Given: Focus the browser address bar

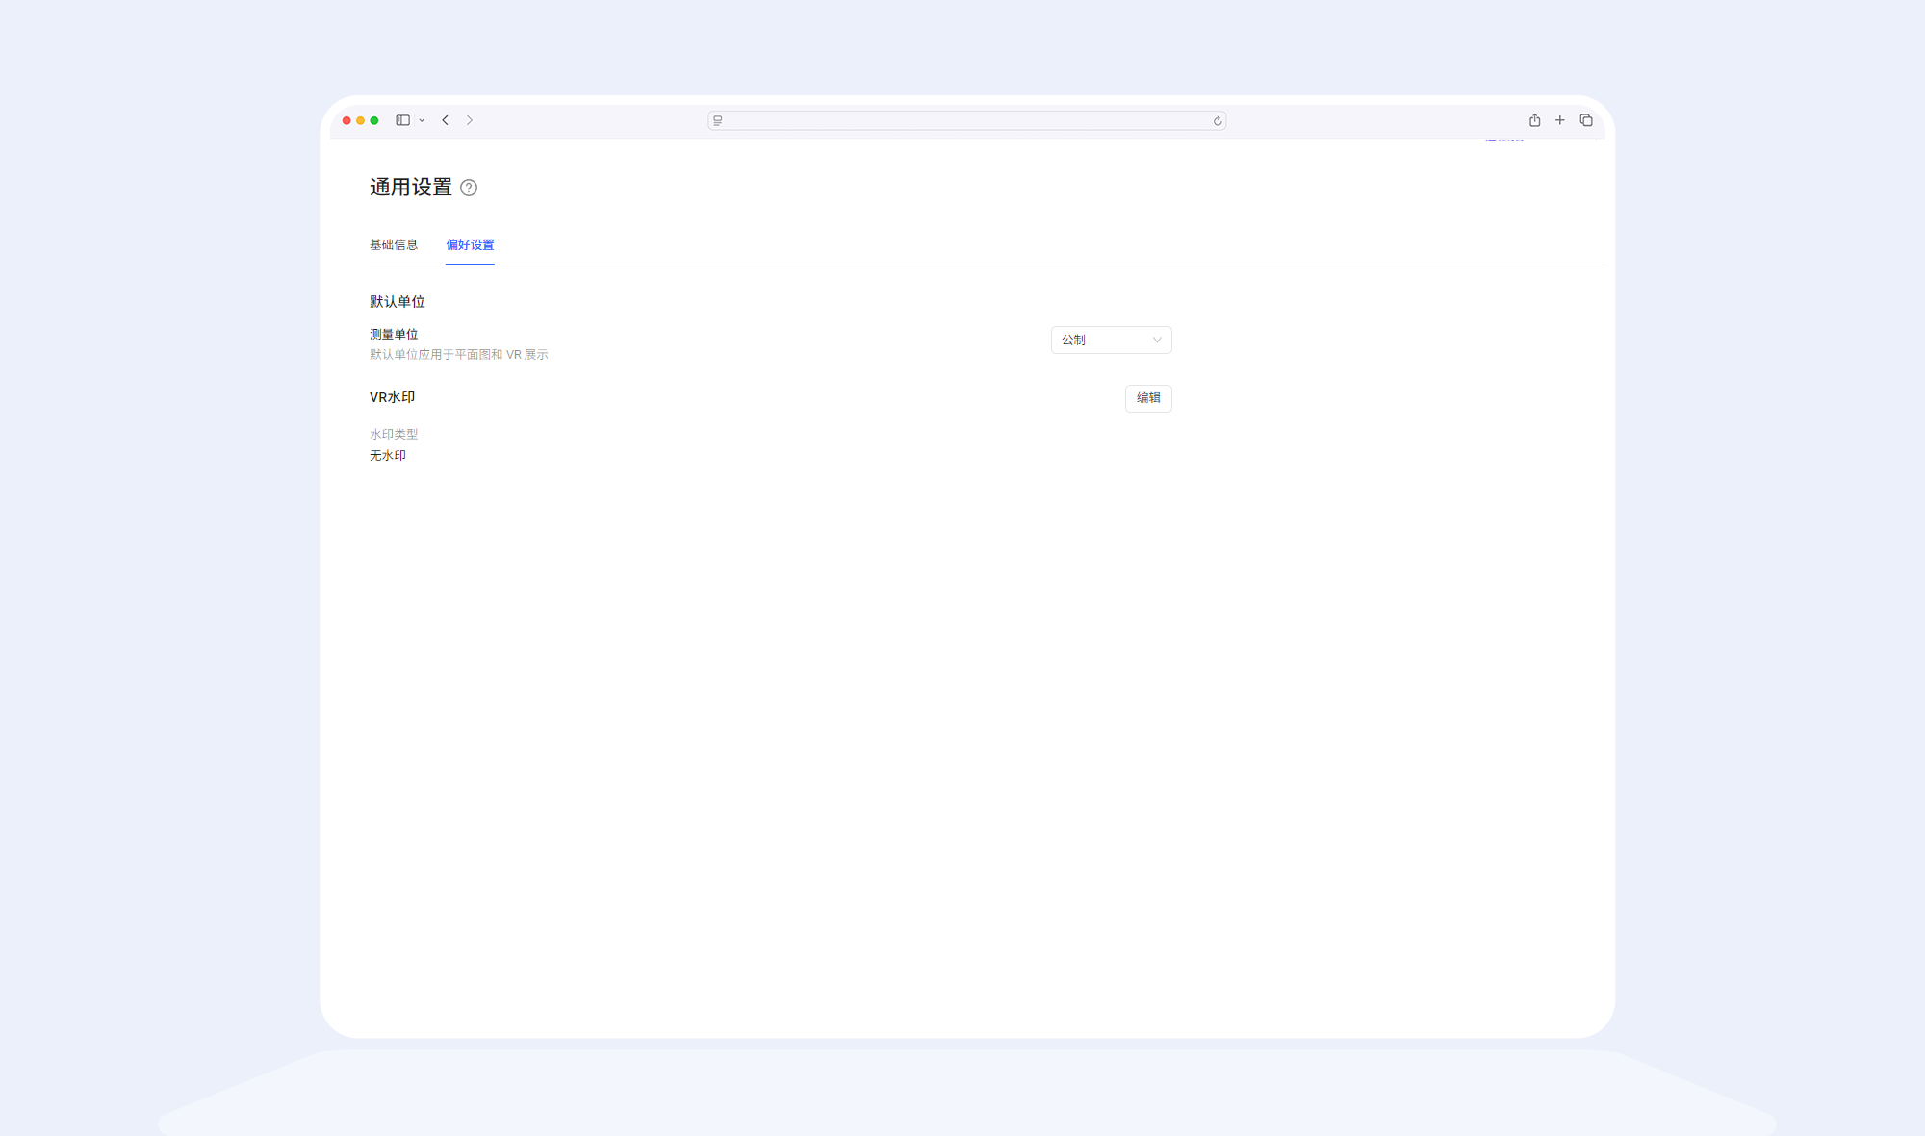Looking at the screenshot, I should (x=967, y=120).
